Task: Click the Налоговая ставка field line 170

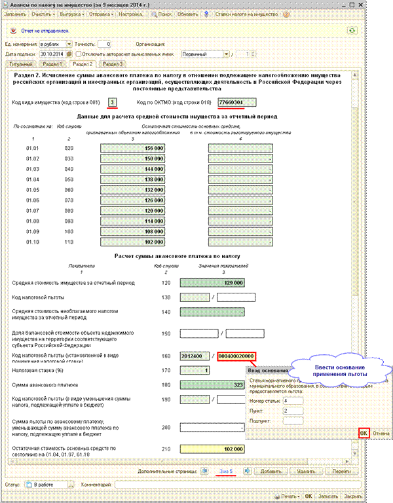Action: click(195, 371)
